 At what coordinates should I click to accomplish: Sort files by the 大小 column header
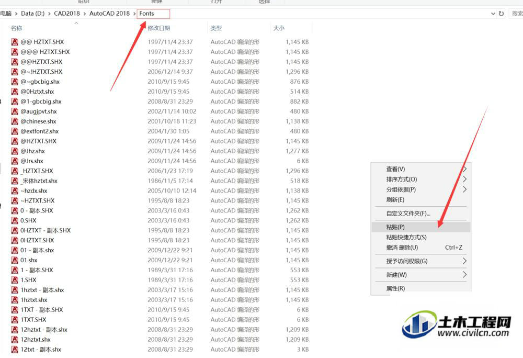pos(279,28)
